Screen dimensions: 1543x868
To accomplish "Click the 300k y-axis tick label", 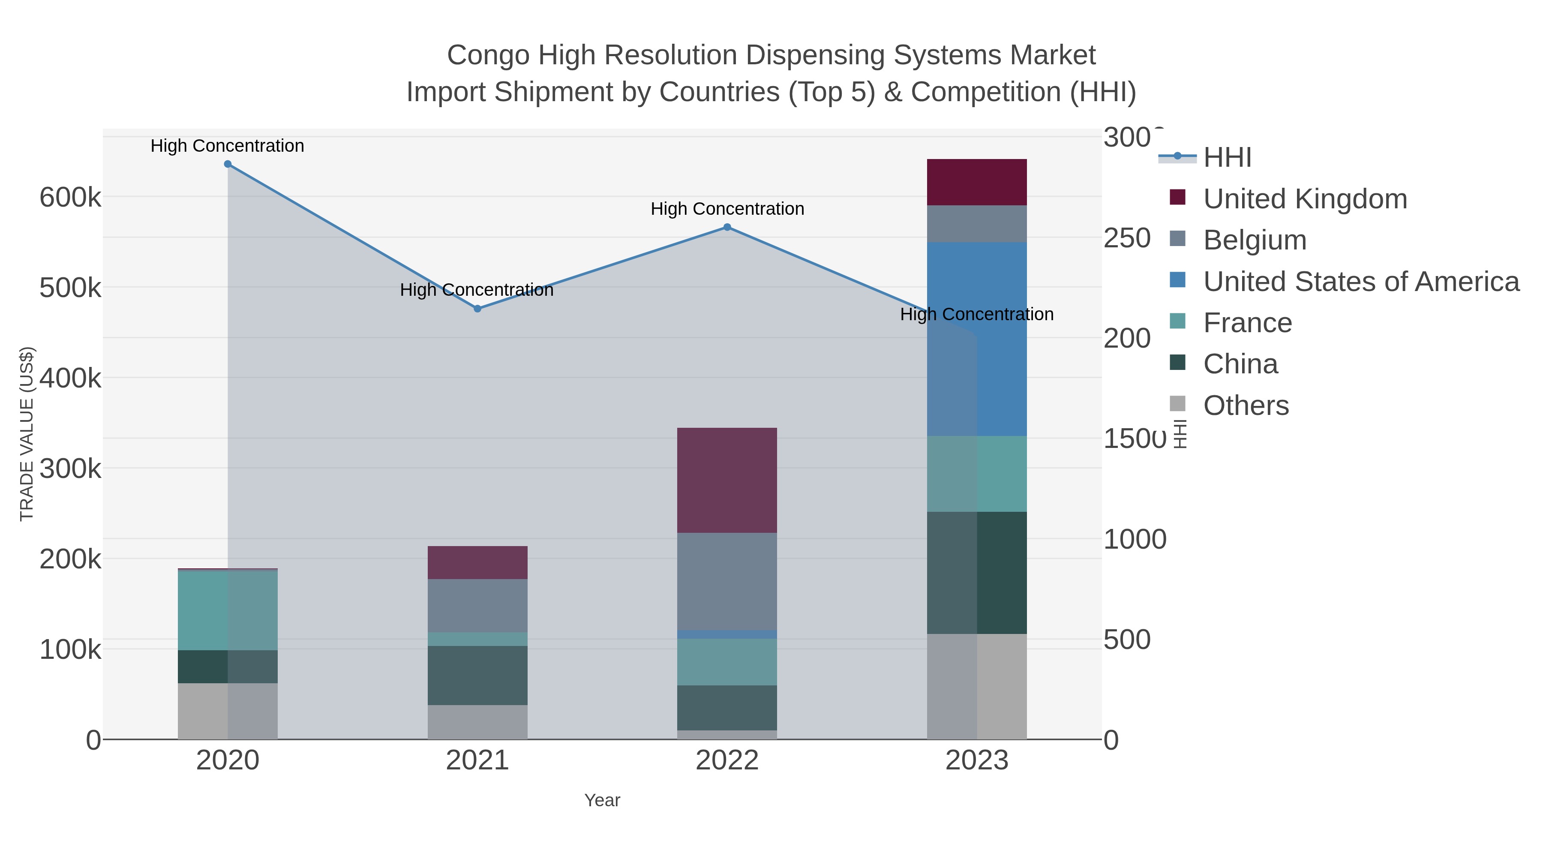I will 71,469.
